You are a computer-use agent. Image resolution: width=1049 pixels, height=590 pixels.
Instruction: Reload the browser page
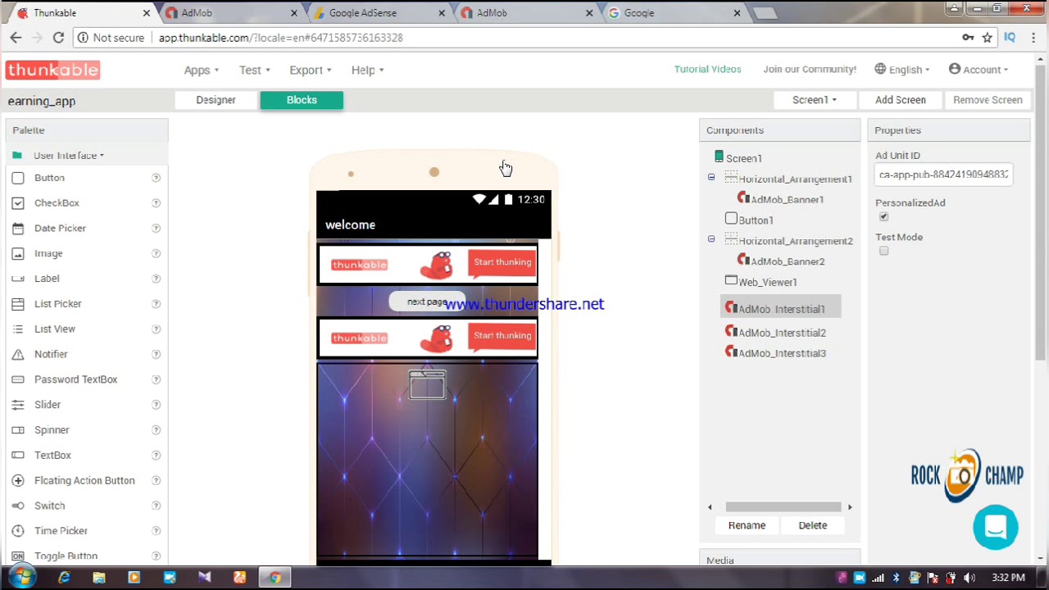tap(58, 38)
